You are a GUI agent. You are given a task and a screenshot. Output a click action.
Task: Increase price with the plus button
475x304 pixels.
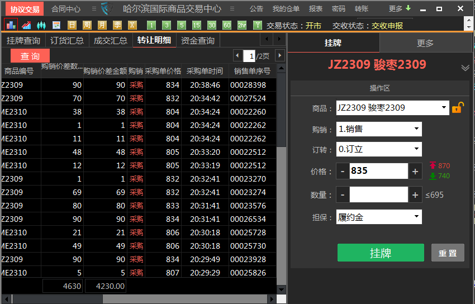pyautogui.click(x=415, y=172)
